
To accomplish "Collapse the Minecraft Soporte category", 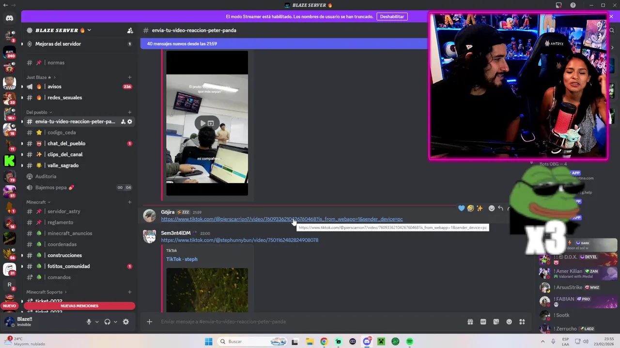I will 46,292.
